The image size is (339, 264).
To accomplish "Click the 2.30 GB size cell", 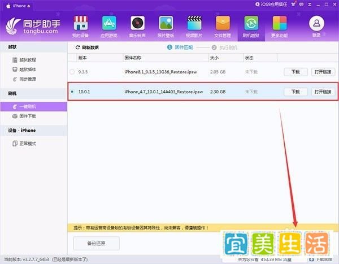I will pyautogui.click(x=218, y=92).
